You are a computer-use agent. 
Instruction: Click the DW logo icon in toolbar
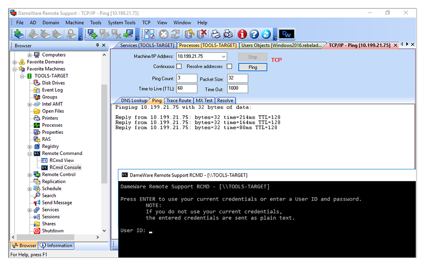pyautogui.click(x=286, y=34)
